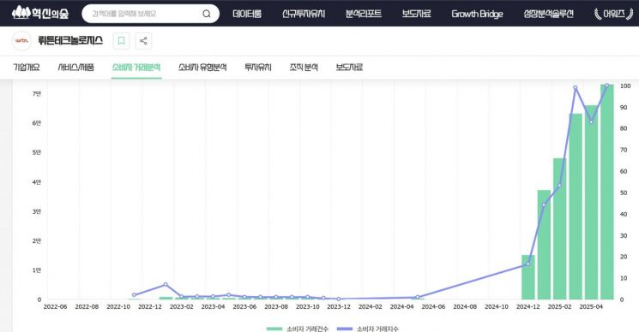This screenshot has width=639, height=332.
Task: Click the share icon beside bookmark
Action: (x=143, y=40)
